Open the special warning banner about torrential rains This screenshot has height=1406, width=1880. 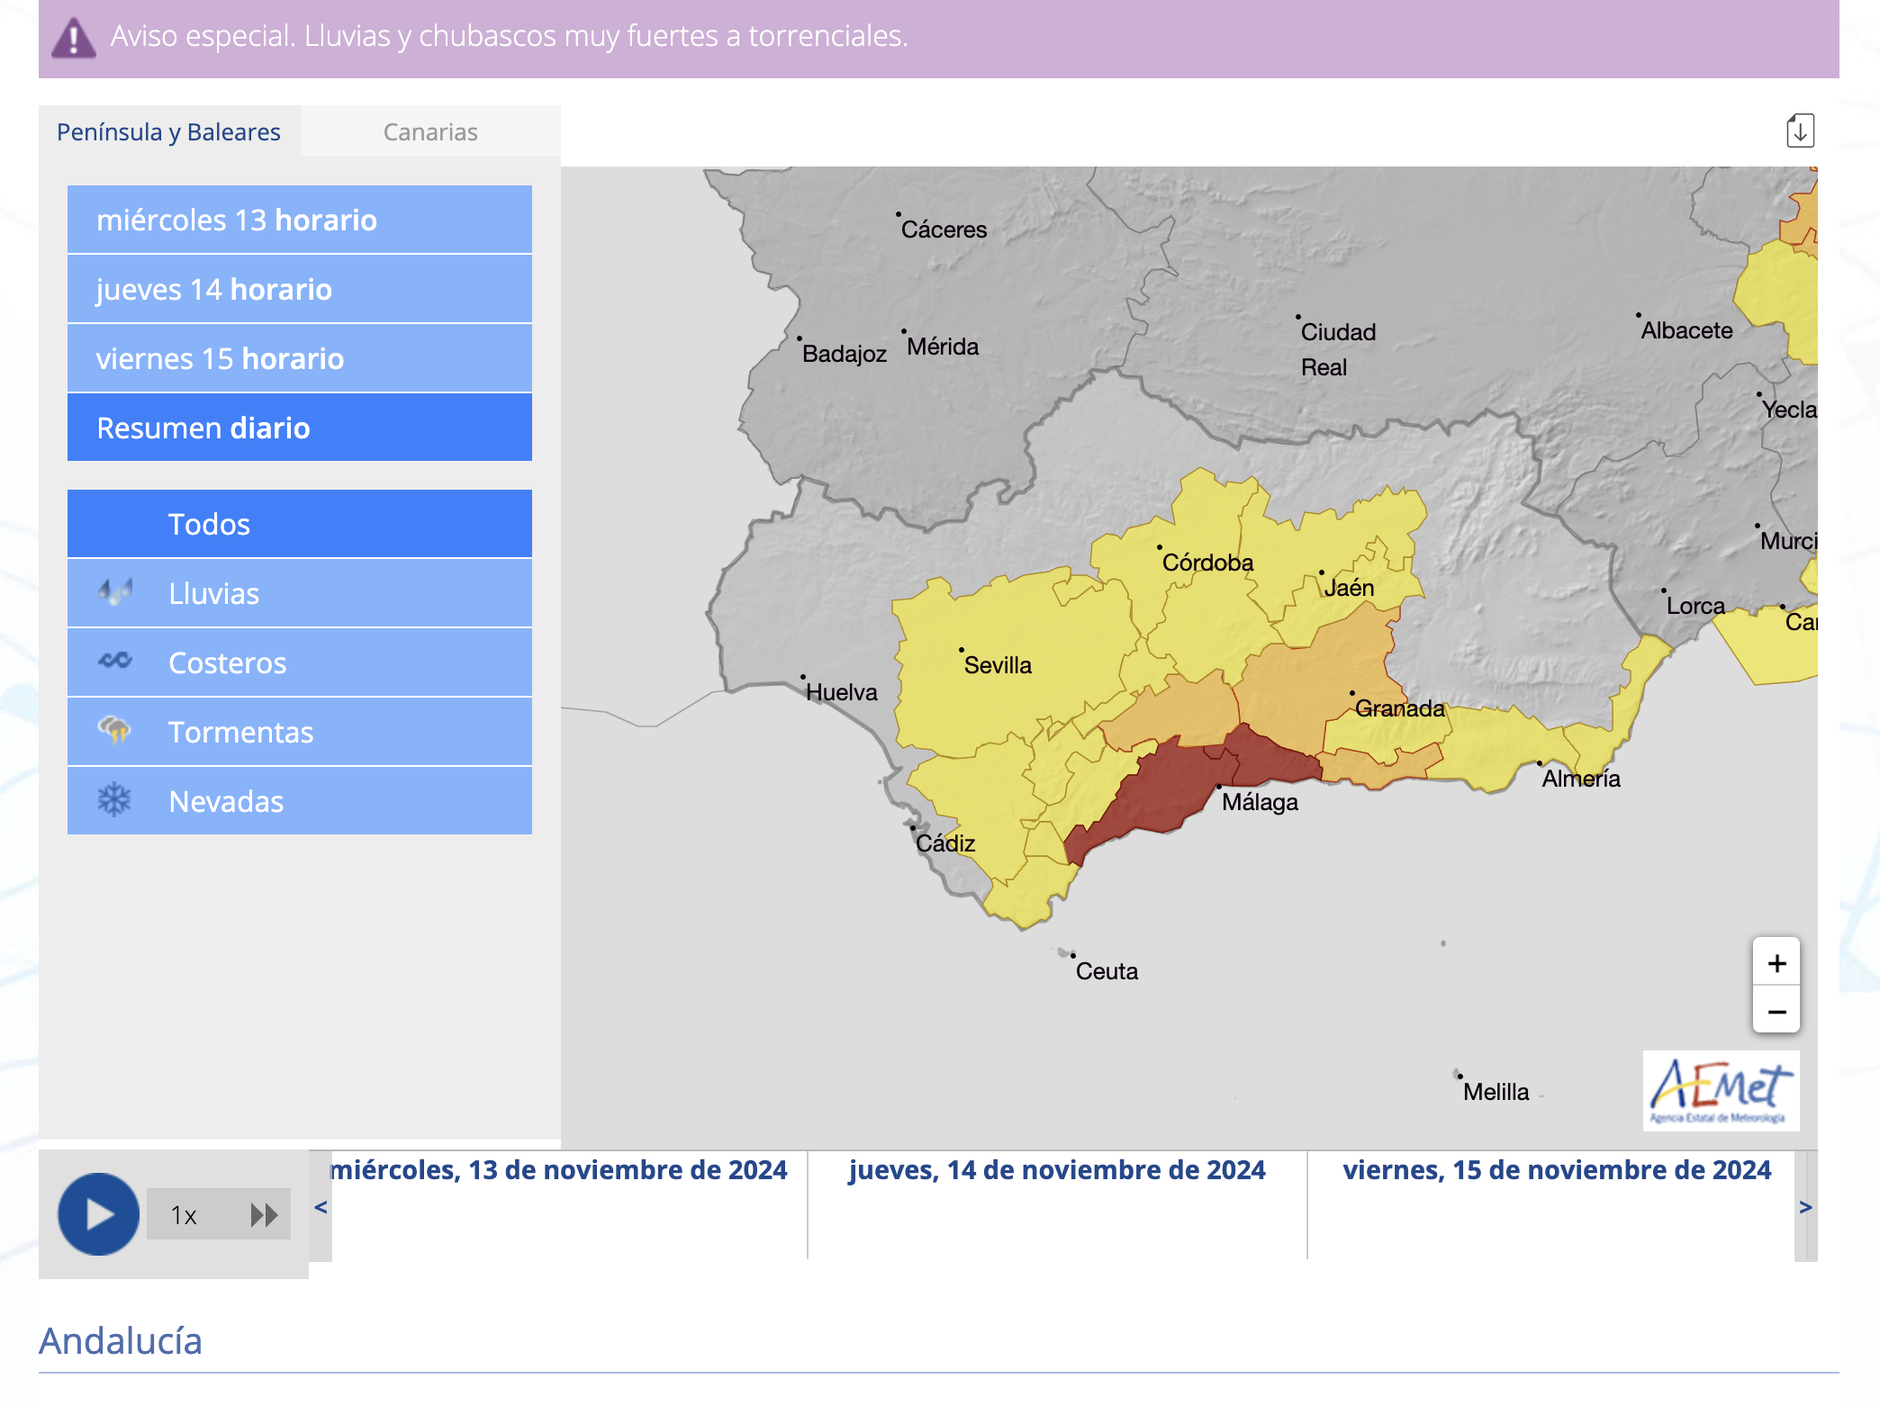939,38
